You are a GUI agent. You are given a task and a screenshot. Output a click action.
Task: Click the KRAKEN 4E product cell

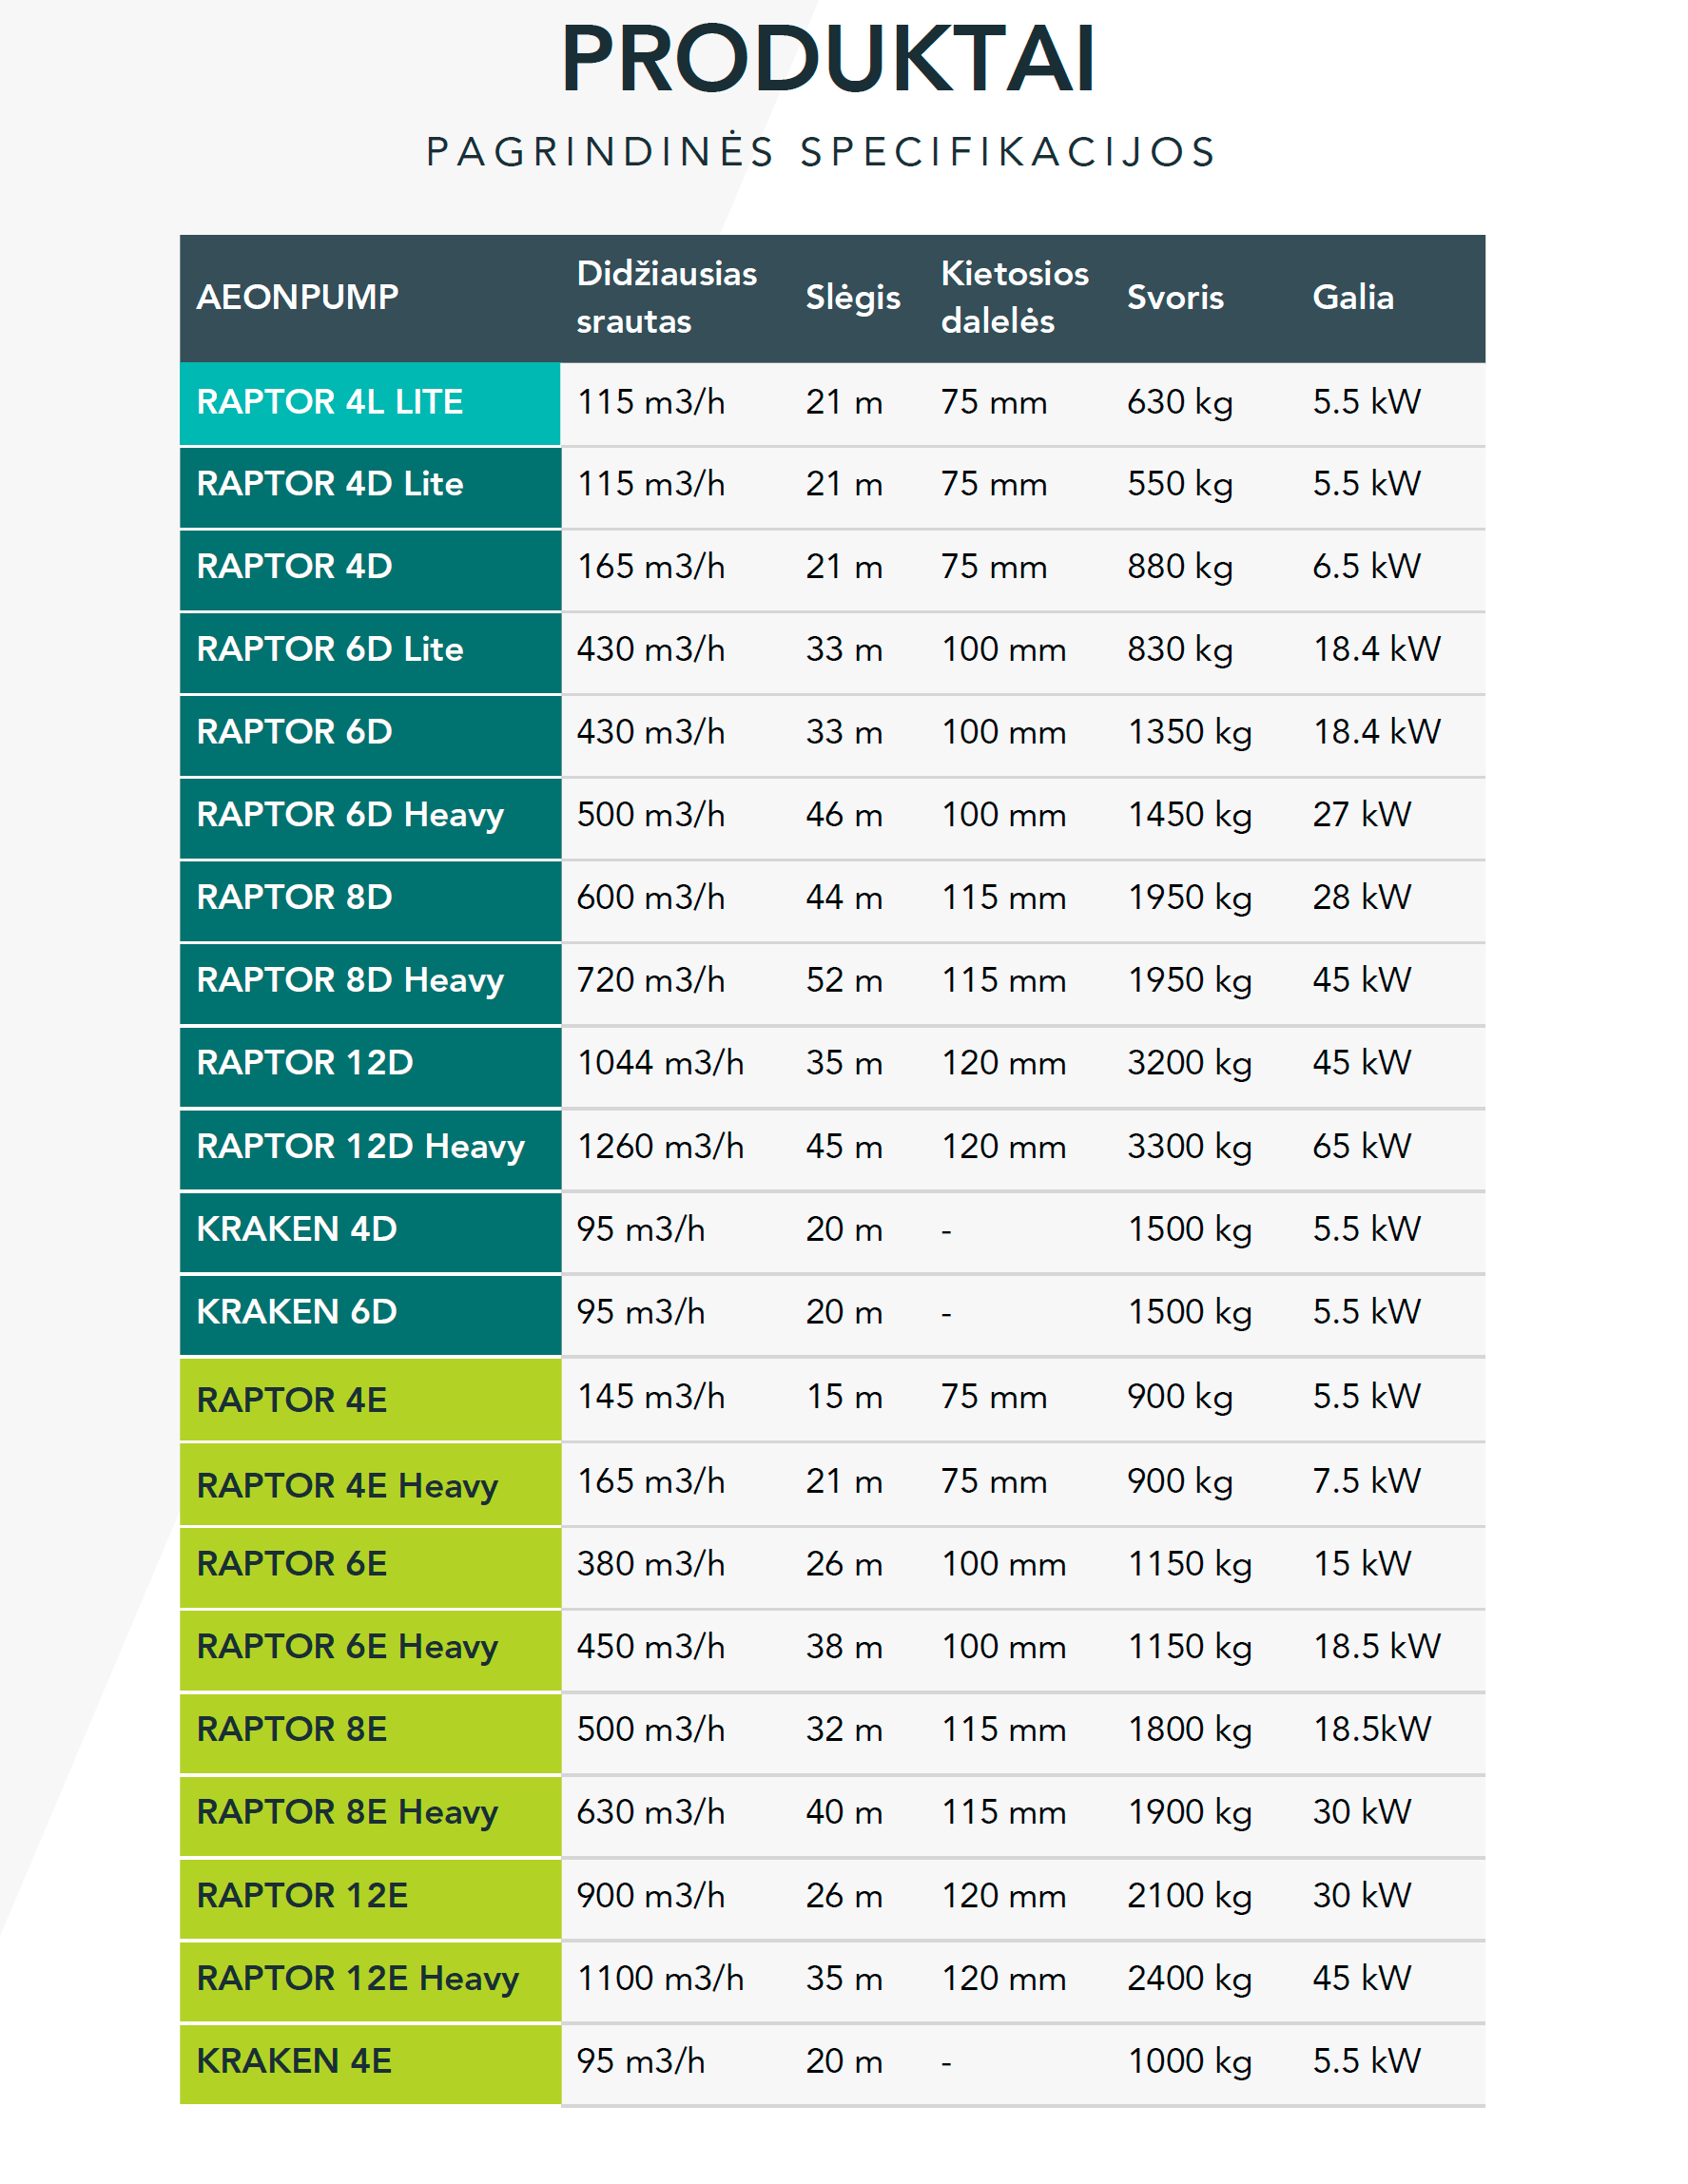(x=370, y=2064)
